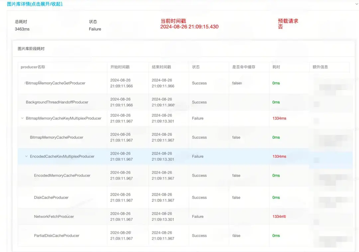Click end timestamp 21:09:13.301 in BitmapMemoryCacheKeyMultiplexProducer row

coord(163,121)
